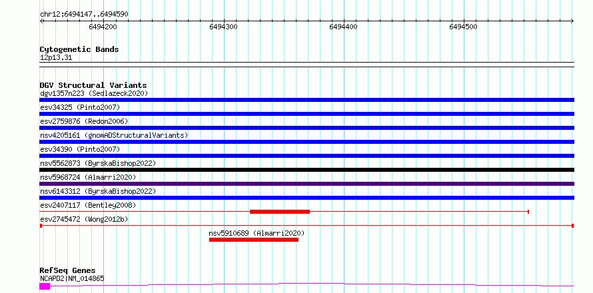This screenshot has height=293, width=593.
Task: Open the esv2407117 (Bentley2008) label
Action: (x=88, y=205)
